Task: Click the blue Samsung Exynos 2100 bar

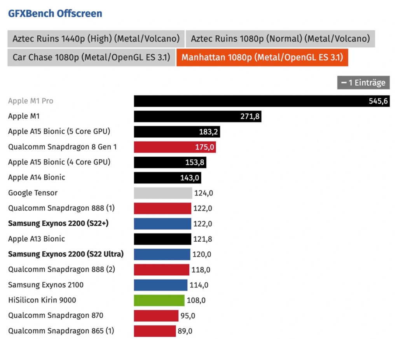Action: pos(161,285)
